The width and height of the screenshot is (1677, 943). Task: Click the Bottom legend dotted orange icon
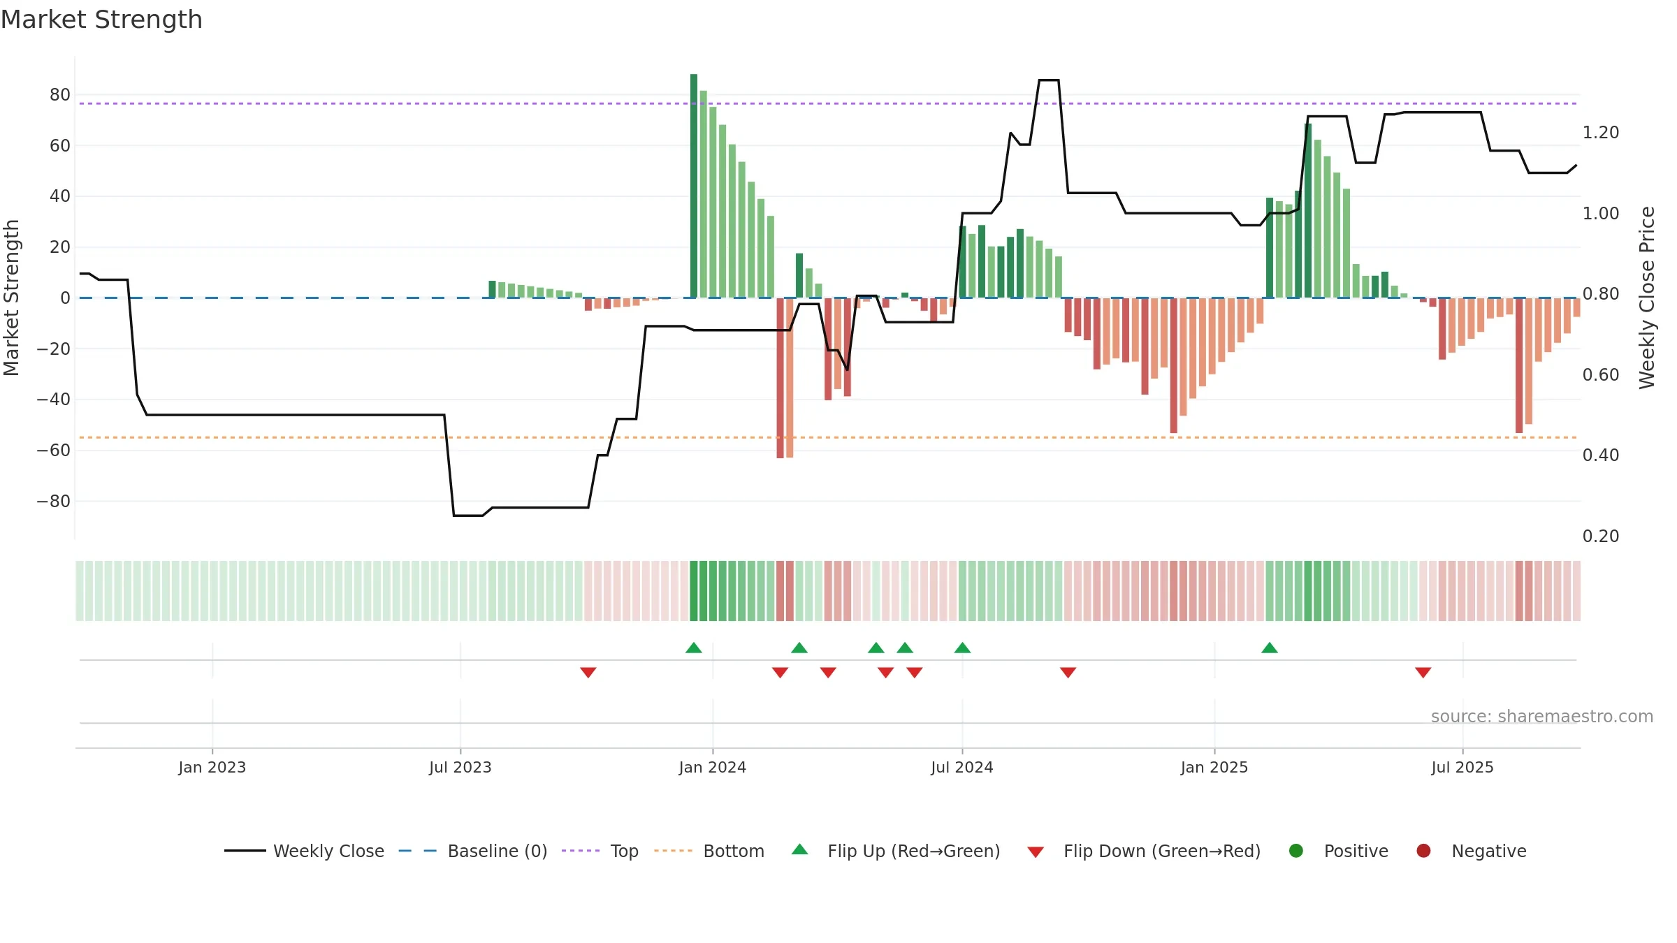pyautogui.click(x=674, y=851)
